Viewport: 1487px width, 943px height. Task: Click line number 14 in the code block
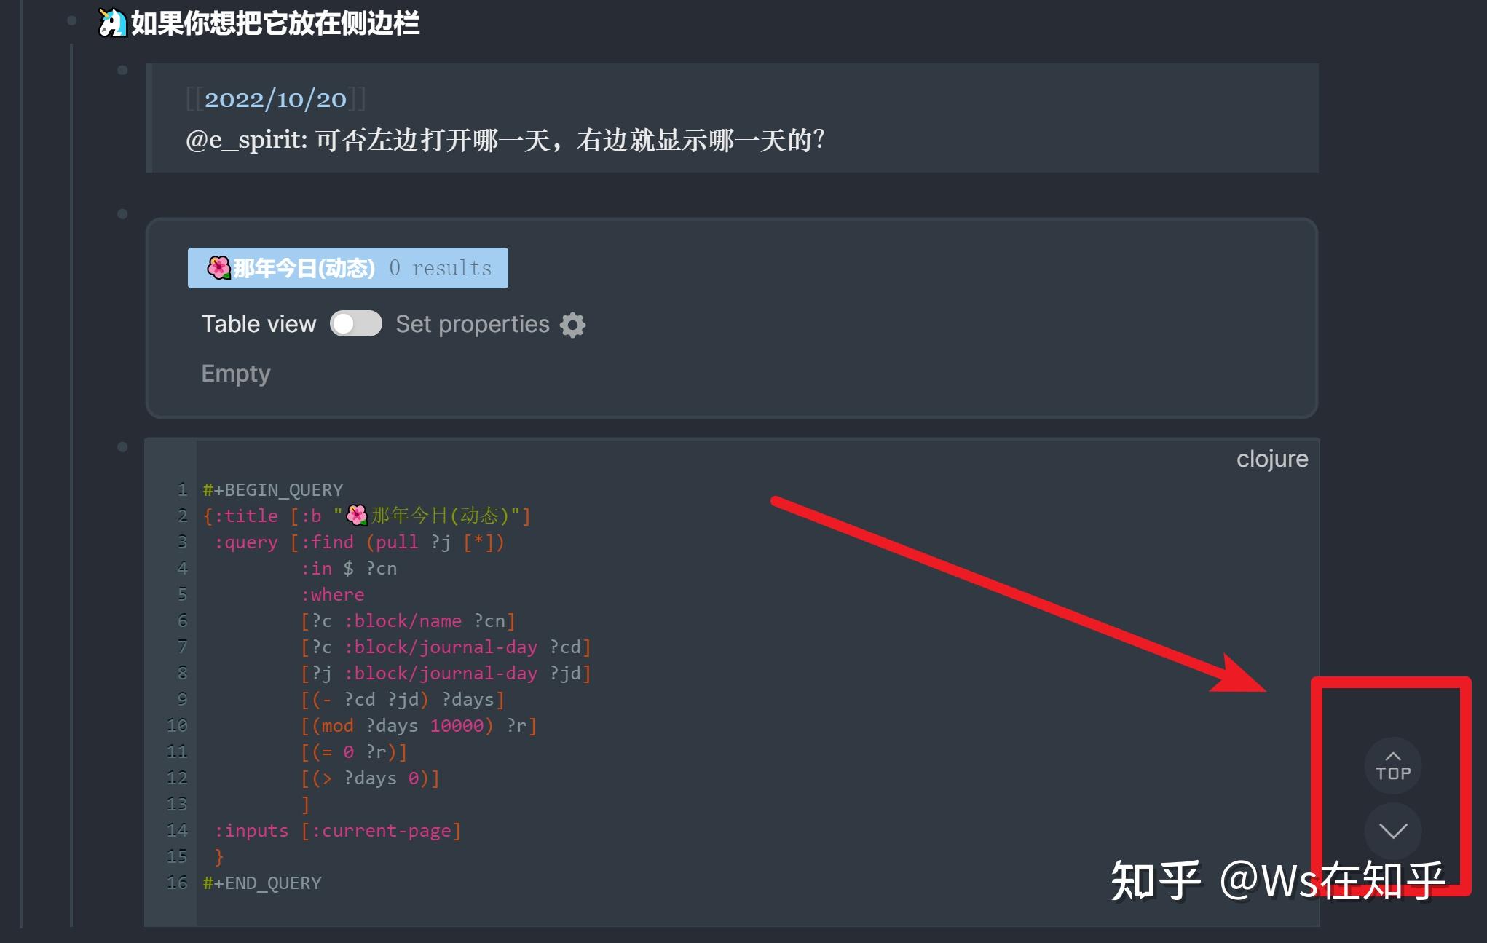point(175,830)
